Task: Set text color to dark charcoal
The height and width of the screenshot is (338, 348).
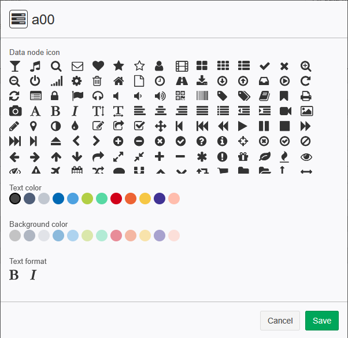Action: 15,199
